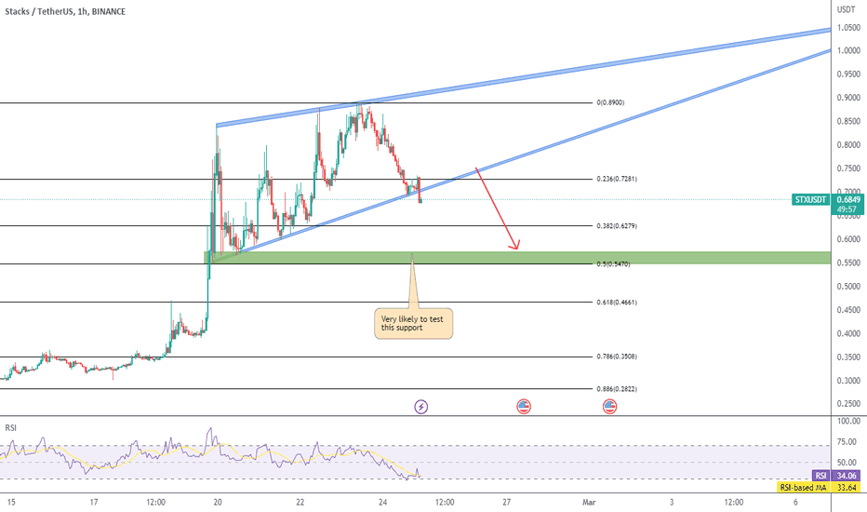Click the 'Very likely to test this support' callout
867x512 pixels.
(x=414, y=323)
